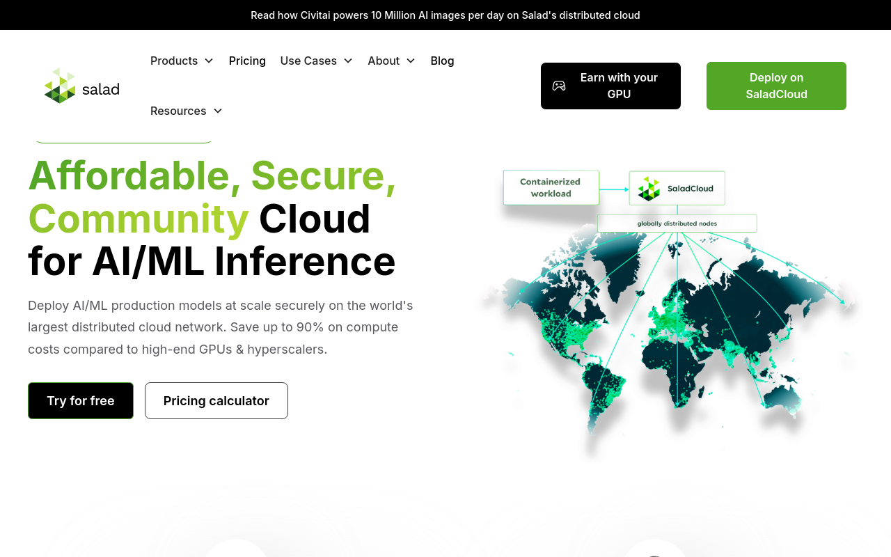This screenshot has width=891, height=557.
Task: Click the globally distributed nodes label
Action: [677, 223]
